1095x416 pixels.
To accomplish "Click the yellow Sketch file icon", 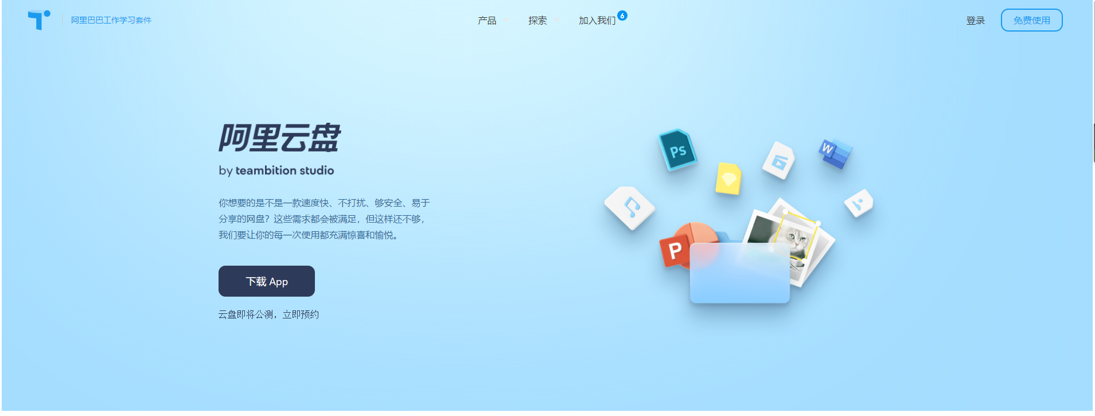I will tap(728, 178).
